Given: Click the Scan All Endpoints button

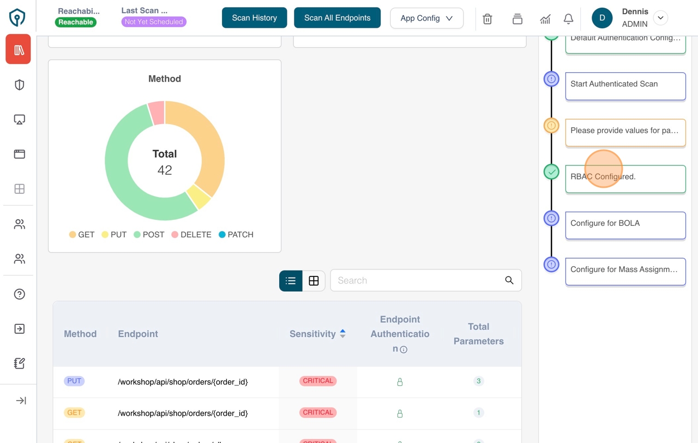Looking at the screenshot, I should pyautogui.click(x=337, y=18).
